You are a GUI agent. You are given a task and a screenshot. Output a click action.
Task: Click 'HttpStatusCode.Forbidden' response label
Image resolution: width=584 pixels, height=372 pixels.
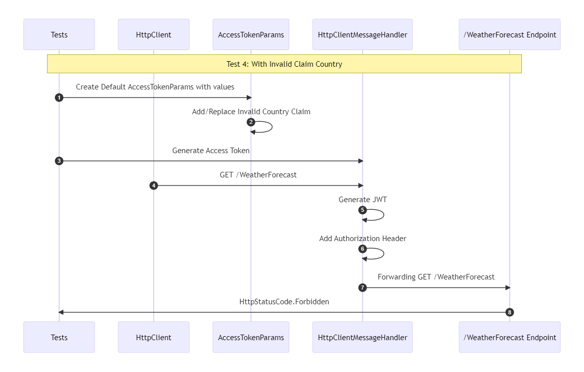[x=284, y=302]
